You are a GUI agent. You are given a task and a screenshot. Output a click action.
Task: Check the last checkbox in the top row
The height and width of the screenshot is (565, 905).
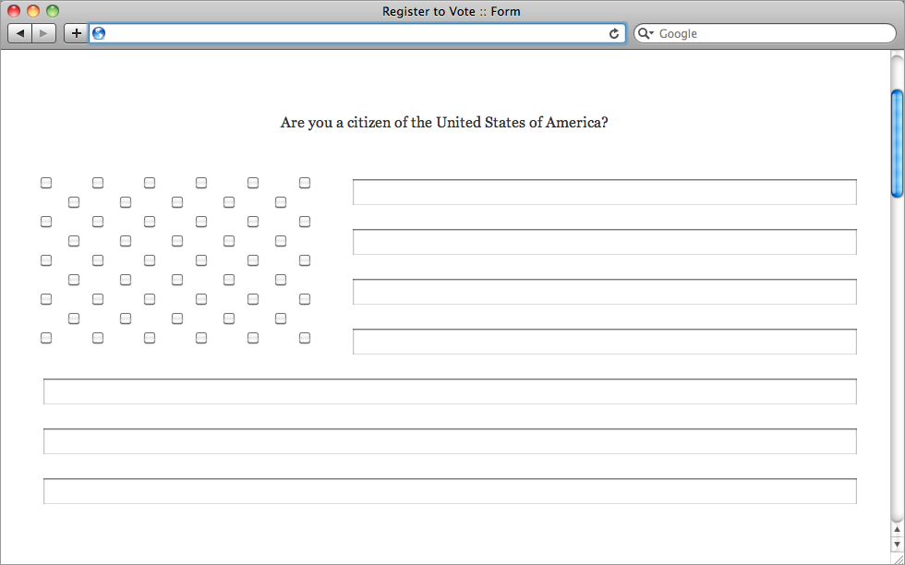coord(305,183)
